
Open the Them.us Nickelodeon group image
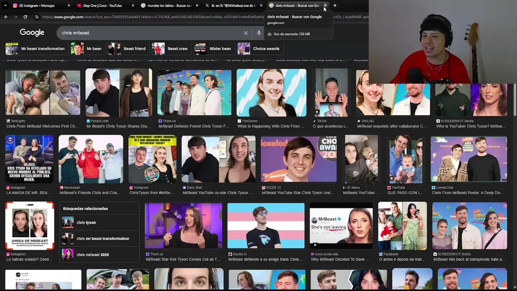(x=194, y=93)
